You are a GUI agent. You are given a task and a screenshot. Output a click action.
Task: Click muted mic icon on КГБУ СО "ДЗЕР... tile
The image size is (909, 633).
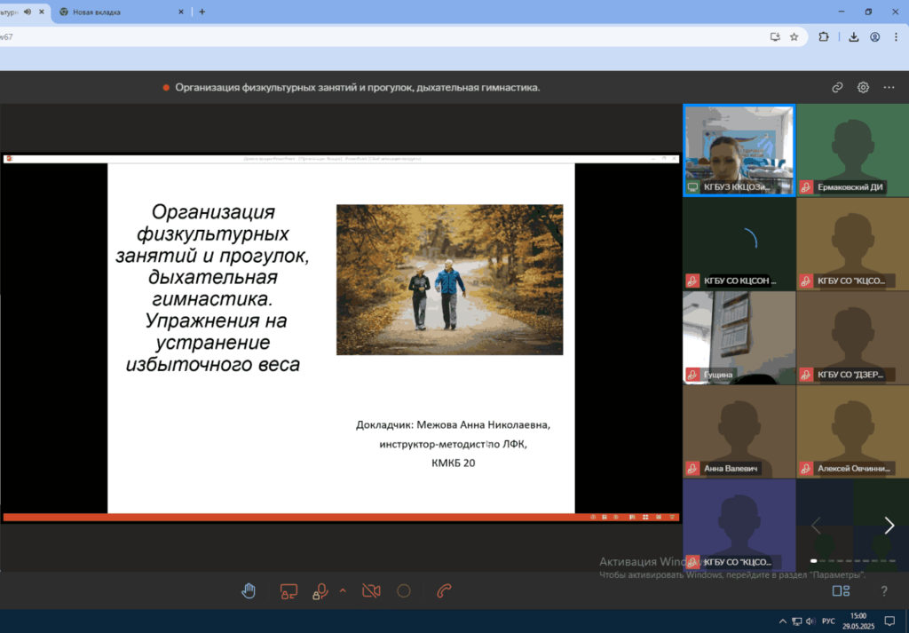click(x=806, y=375)
